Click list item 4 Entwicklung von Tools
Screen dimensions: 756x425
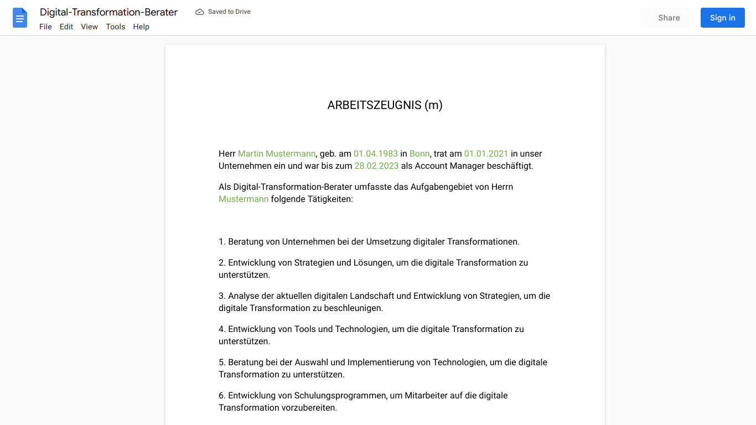click(371, 335)
